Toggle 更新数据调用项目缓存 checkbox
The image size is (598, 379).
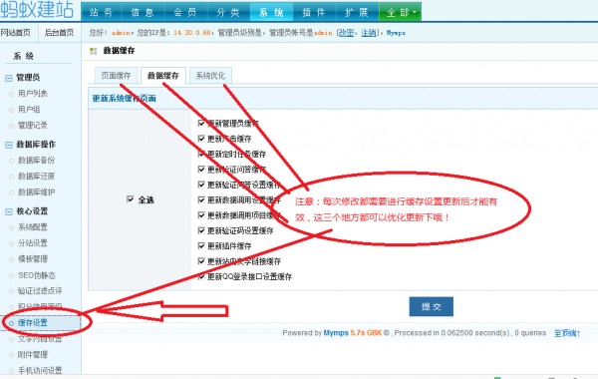[201, 214]
